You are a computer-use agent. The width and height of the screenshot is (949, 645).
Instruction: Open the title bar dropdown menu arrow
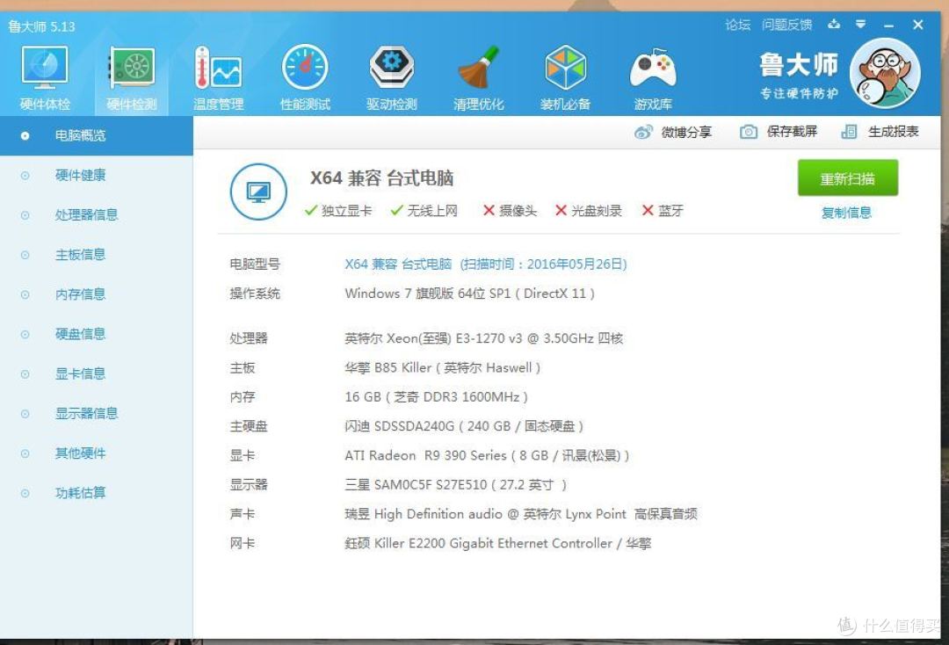point(860,25)
